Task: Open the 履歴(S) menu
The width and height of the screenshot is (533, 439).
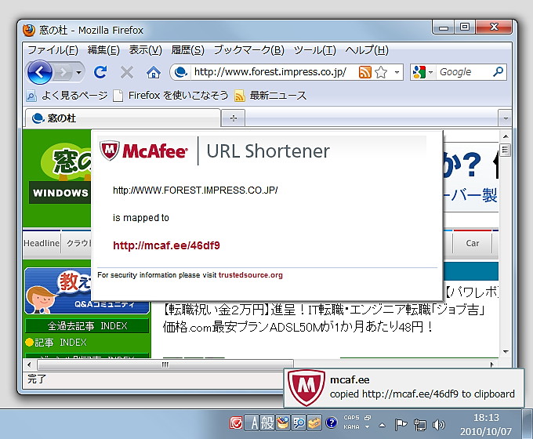Action: 187,50
